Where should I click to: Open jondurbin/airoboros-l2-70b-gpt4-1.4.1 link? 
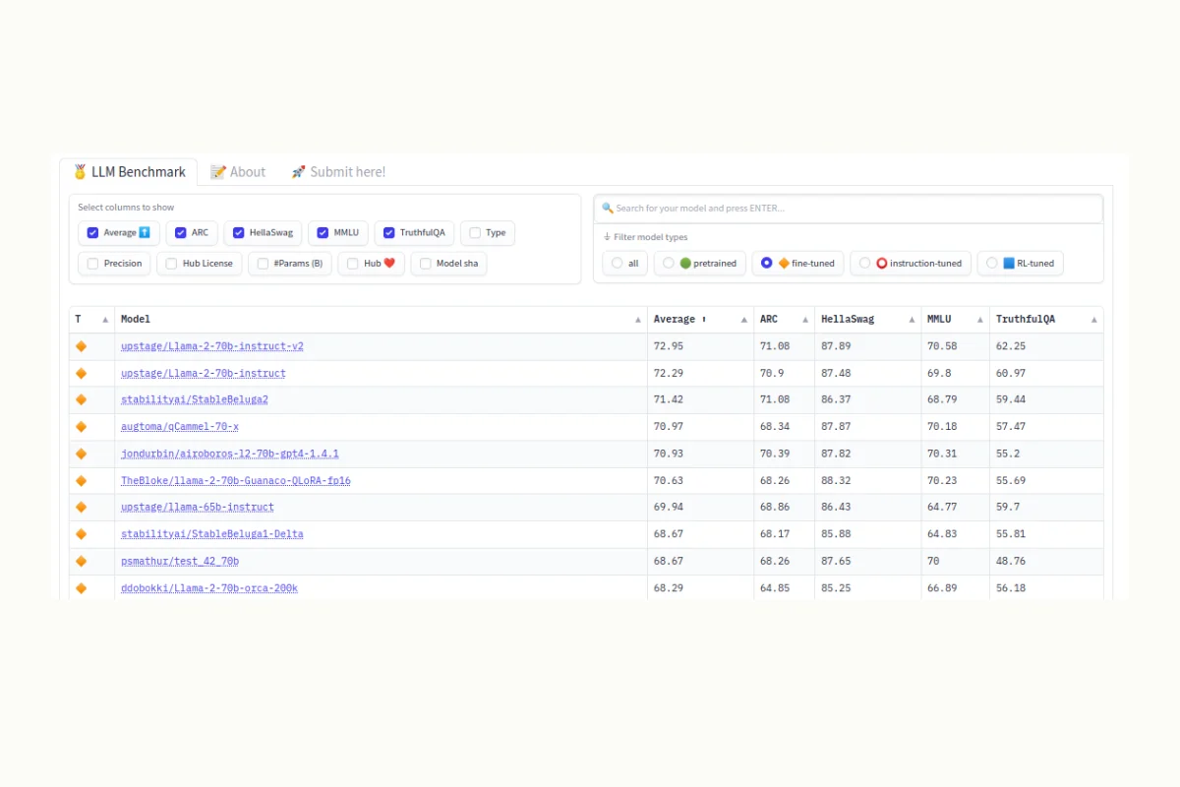pos(230,454)
